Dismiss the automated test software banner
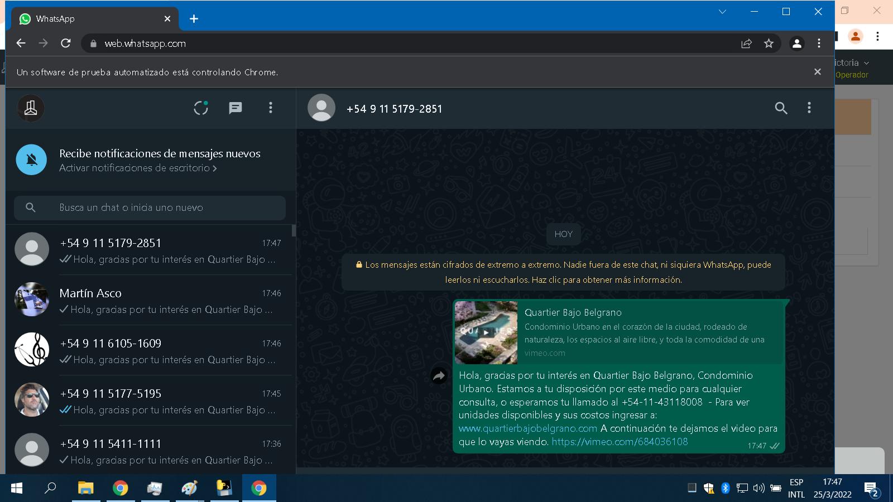 coord(818,72)
